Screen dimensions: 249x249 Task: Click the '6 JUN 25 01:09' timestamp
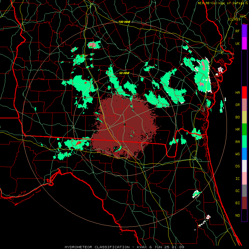coord(167,247)
